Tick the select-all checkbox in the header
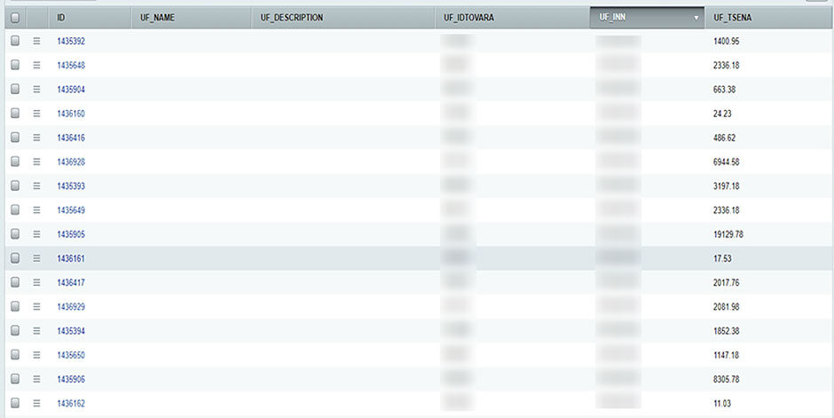834x418 pixels. (x=15, y=18)
